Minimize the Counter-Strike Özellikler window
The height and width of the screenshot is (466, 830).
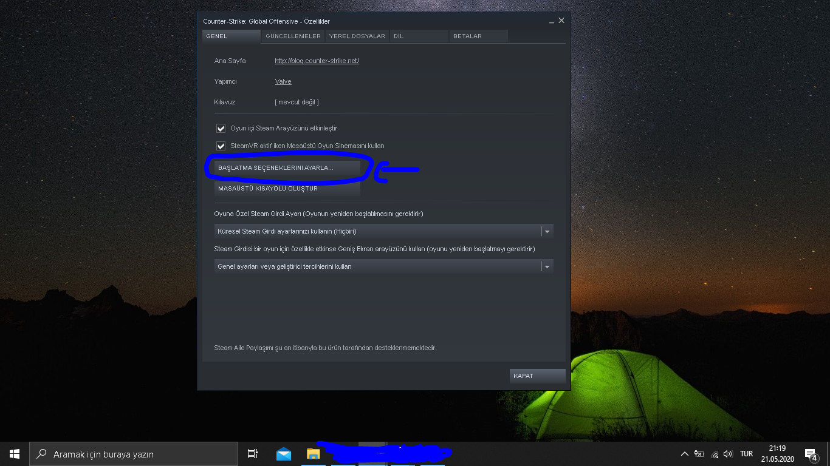[551, 21]
